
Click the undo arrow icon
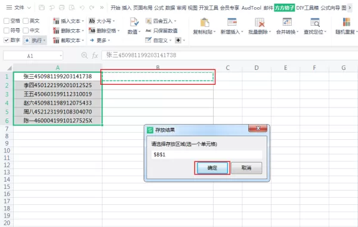[x=82, y=8]
